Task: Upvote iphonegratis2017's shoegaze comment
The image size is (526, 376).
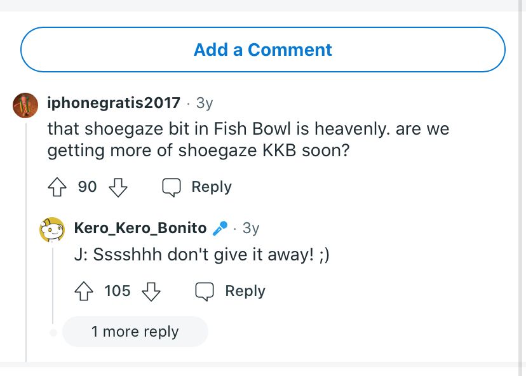Action: (58, 187)
